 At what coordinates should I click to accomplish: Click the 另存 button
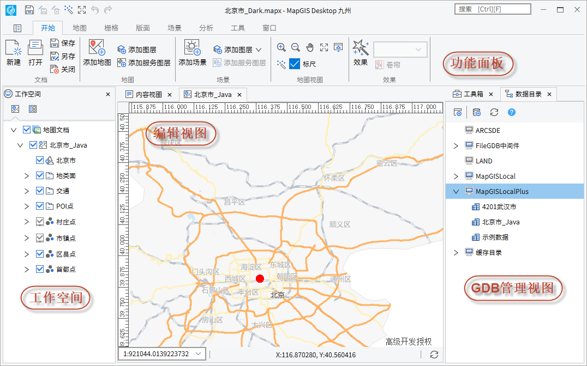point(63,56)
